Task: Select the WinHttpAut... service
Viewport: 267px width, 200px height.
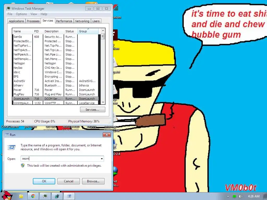Action: click(x=22, y=103)
